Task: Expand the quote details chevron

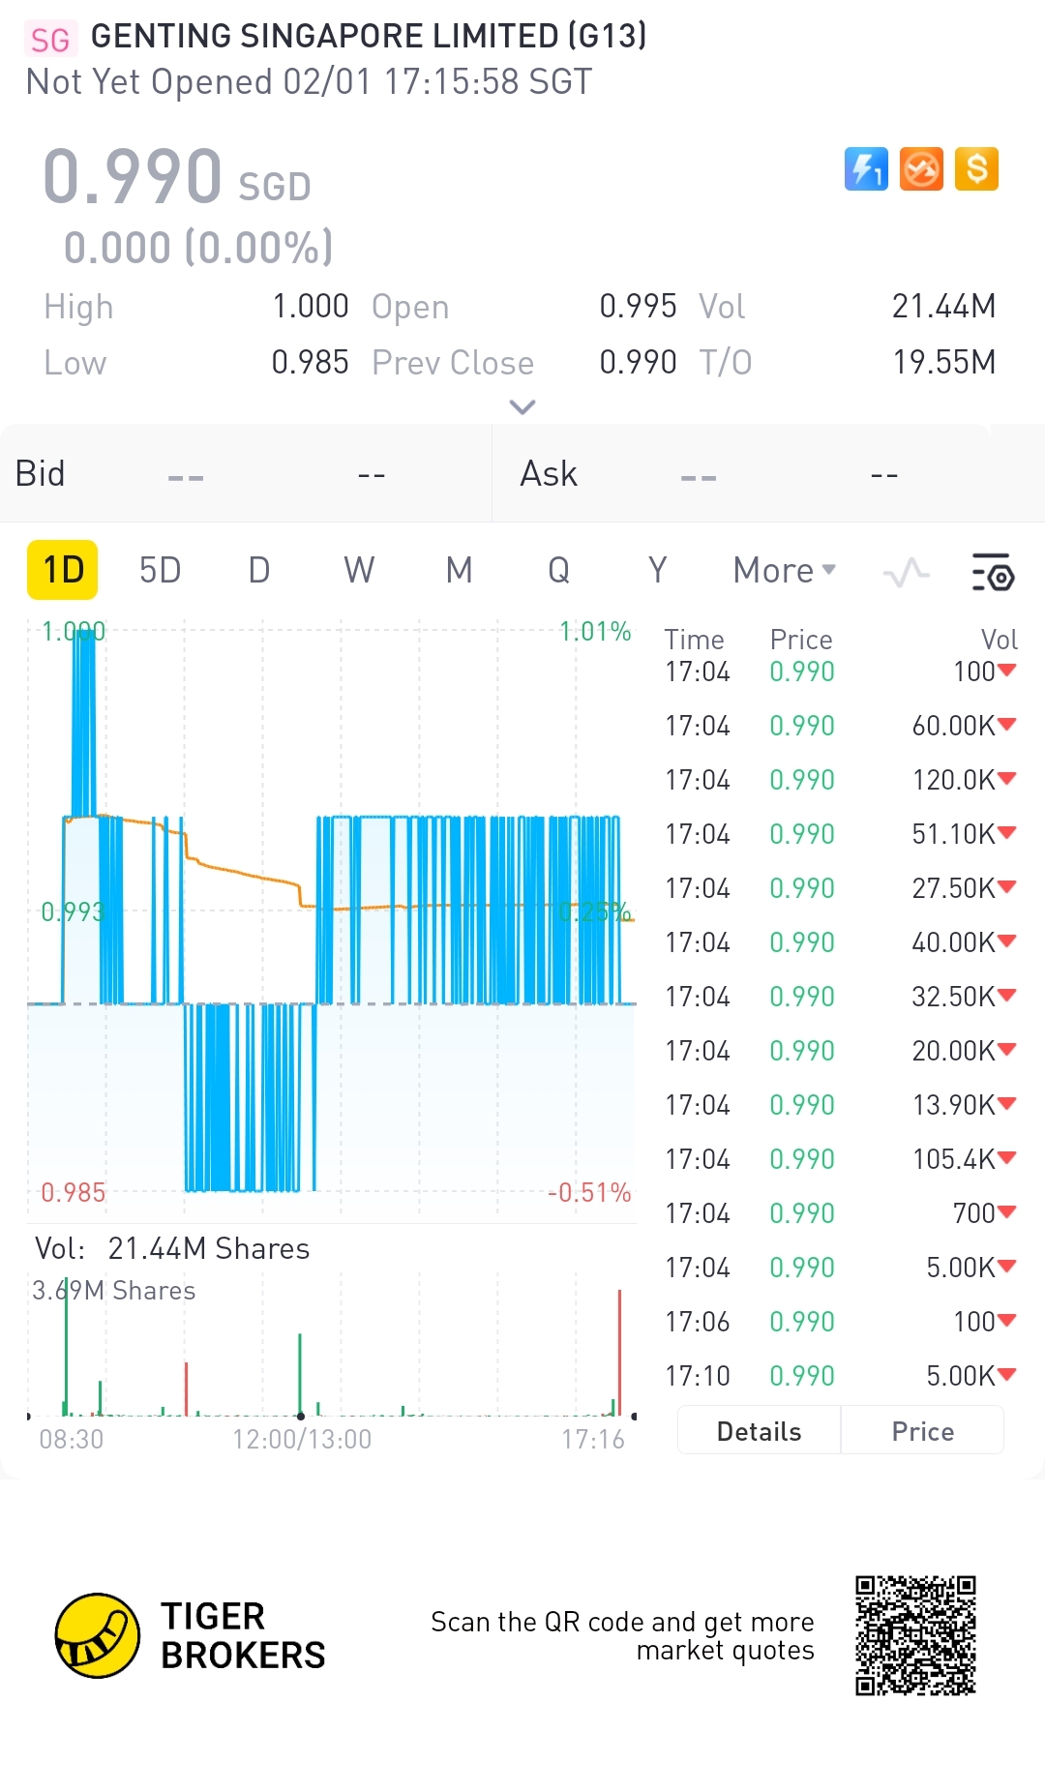Action: point(522,407)
